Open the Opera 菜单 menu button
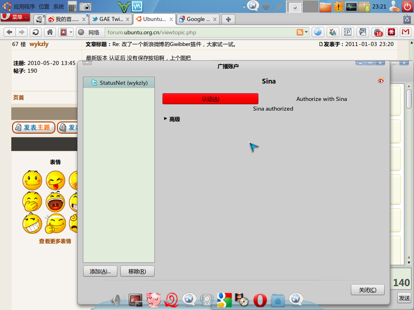 click(x=15, y=17)
